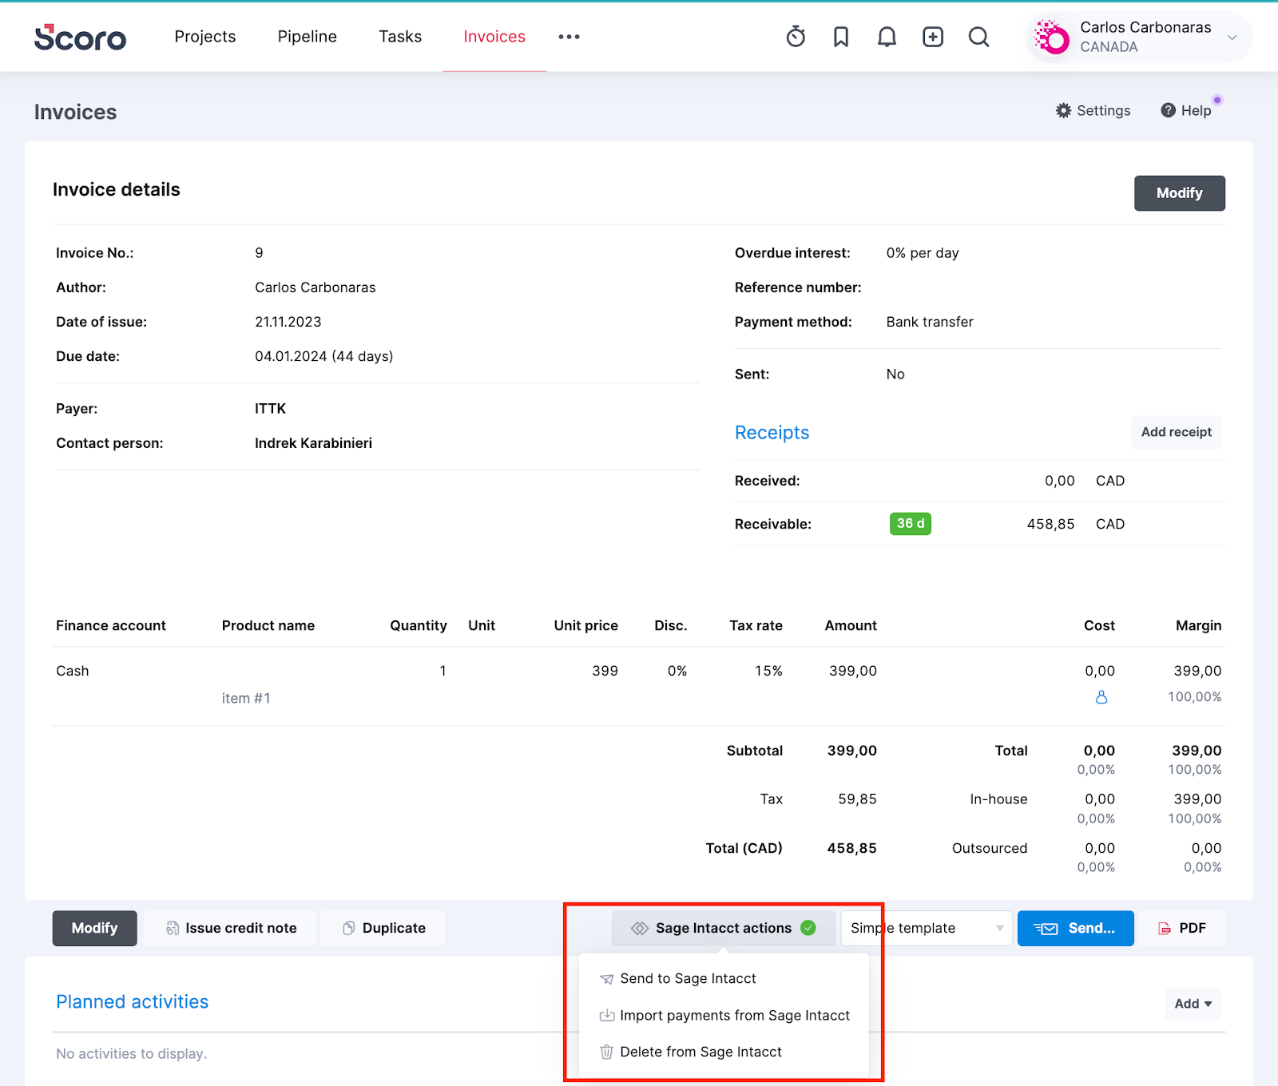The image size is (1278, 1086).
Task: Download the invoice as PDF
Action: (x=1182, y=928)
